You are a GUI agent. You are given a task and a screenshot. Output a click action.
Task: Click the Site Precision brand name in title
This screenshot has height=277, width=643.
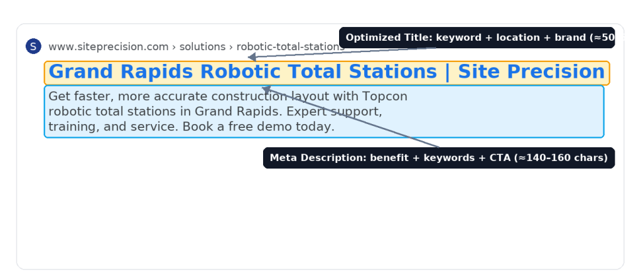coord(531,72)
